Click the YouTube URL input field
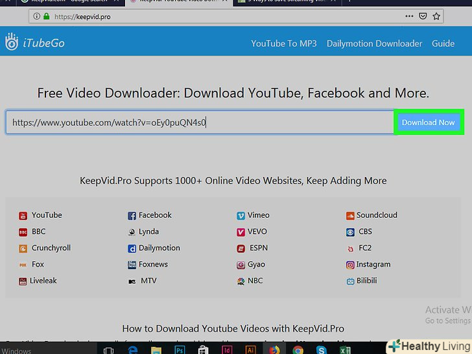 click(200, 122)
